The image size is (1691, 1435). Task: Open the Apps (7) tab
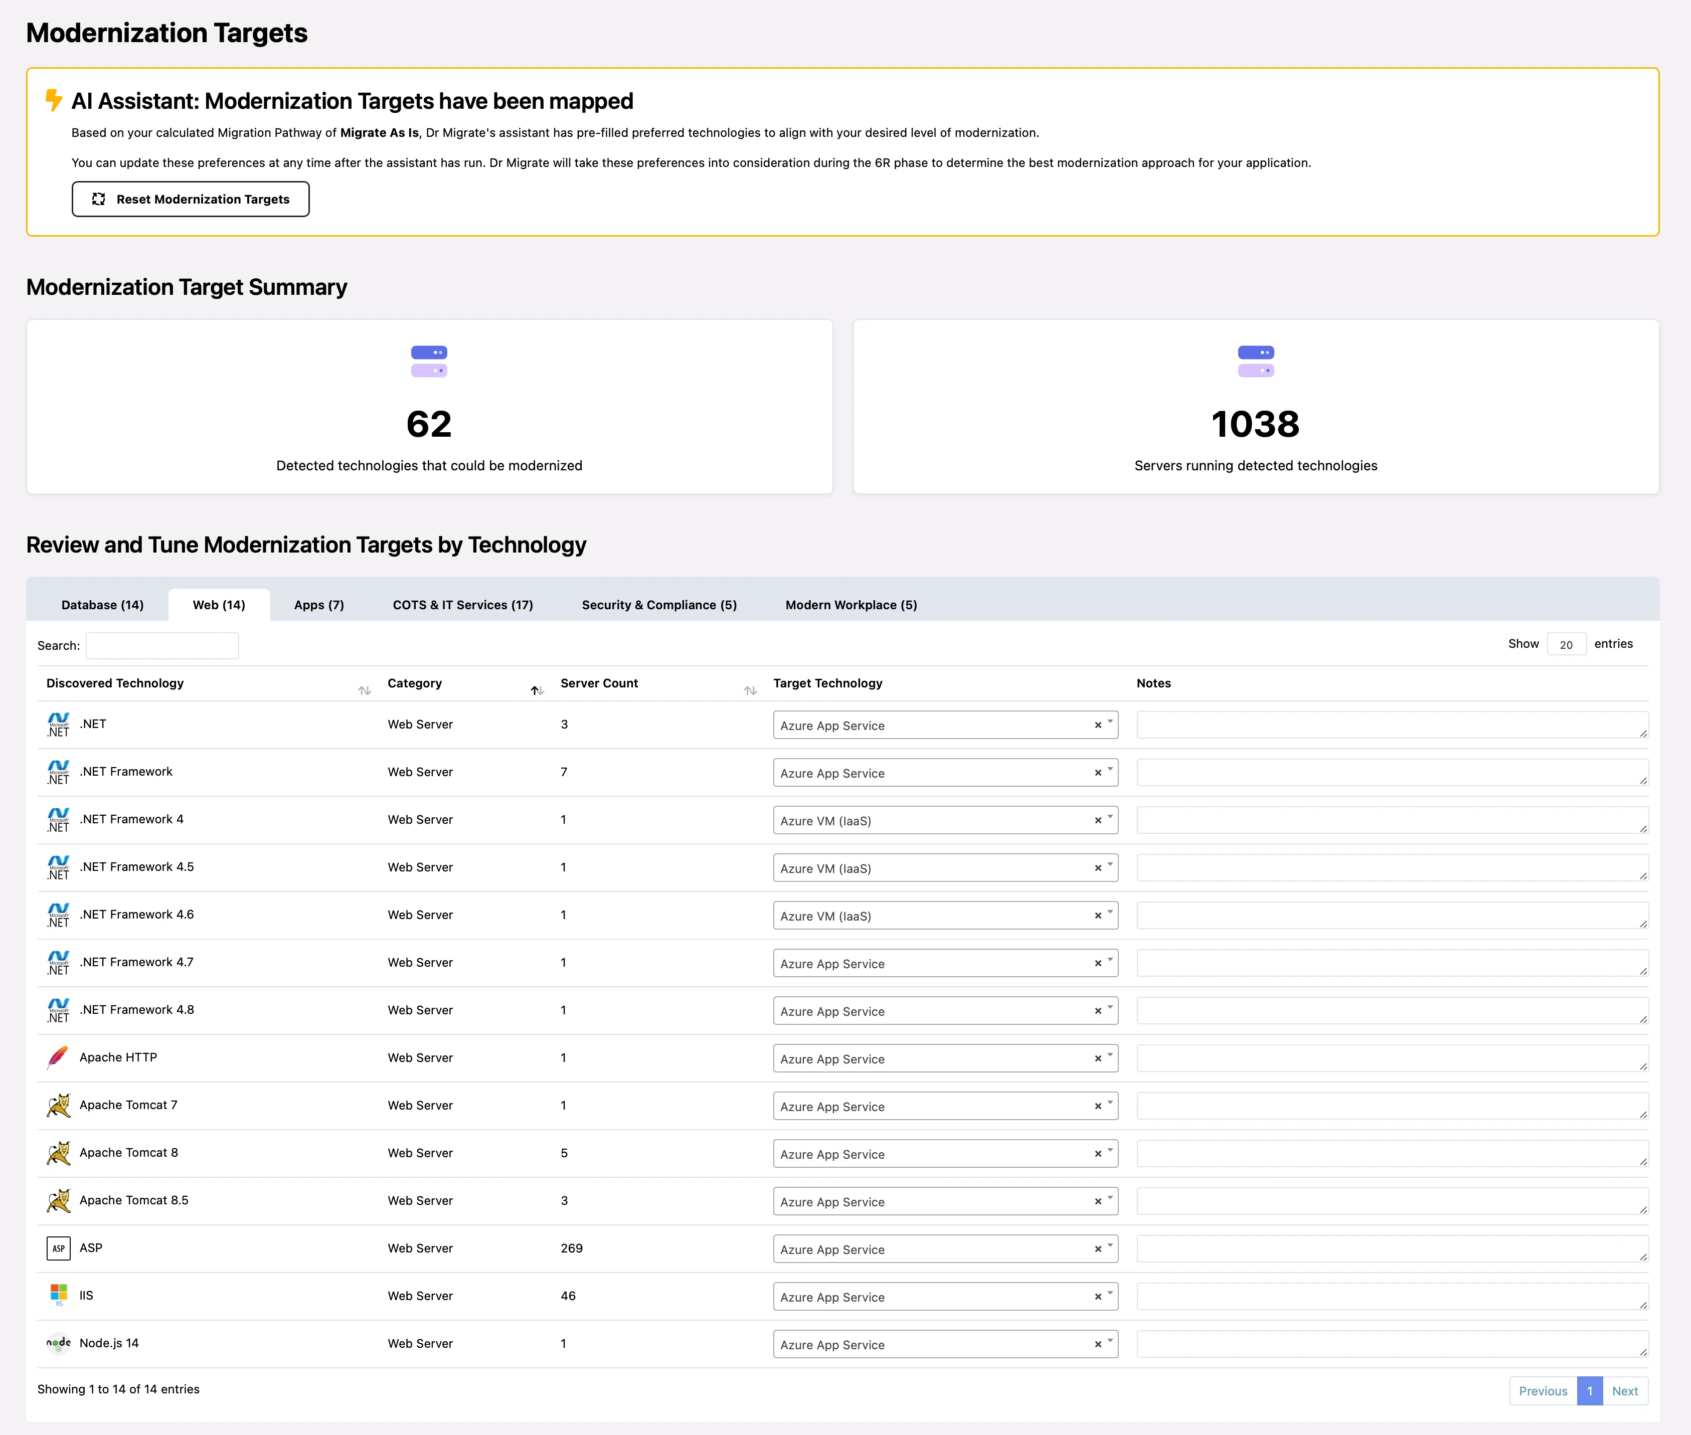point(319,605)
